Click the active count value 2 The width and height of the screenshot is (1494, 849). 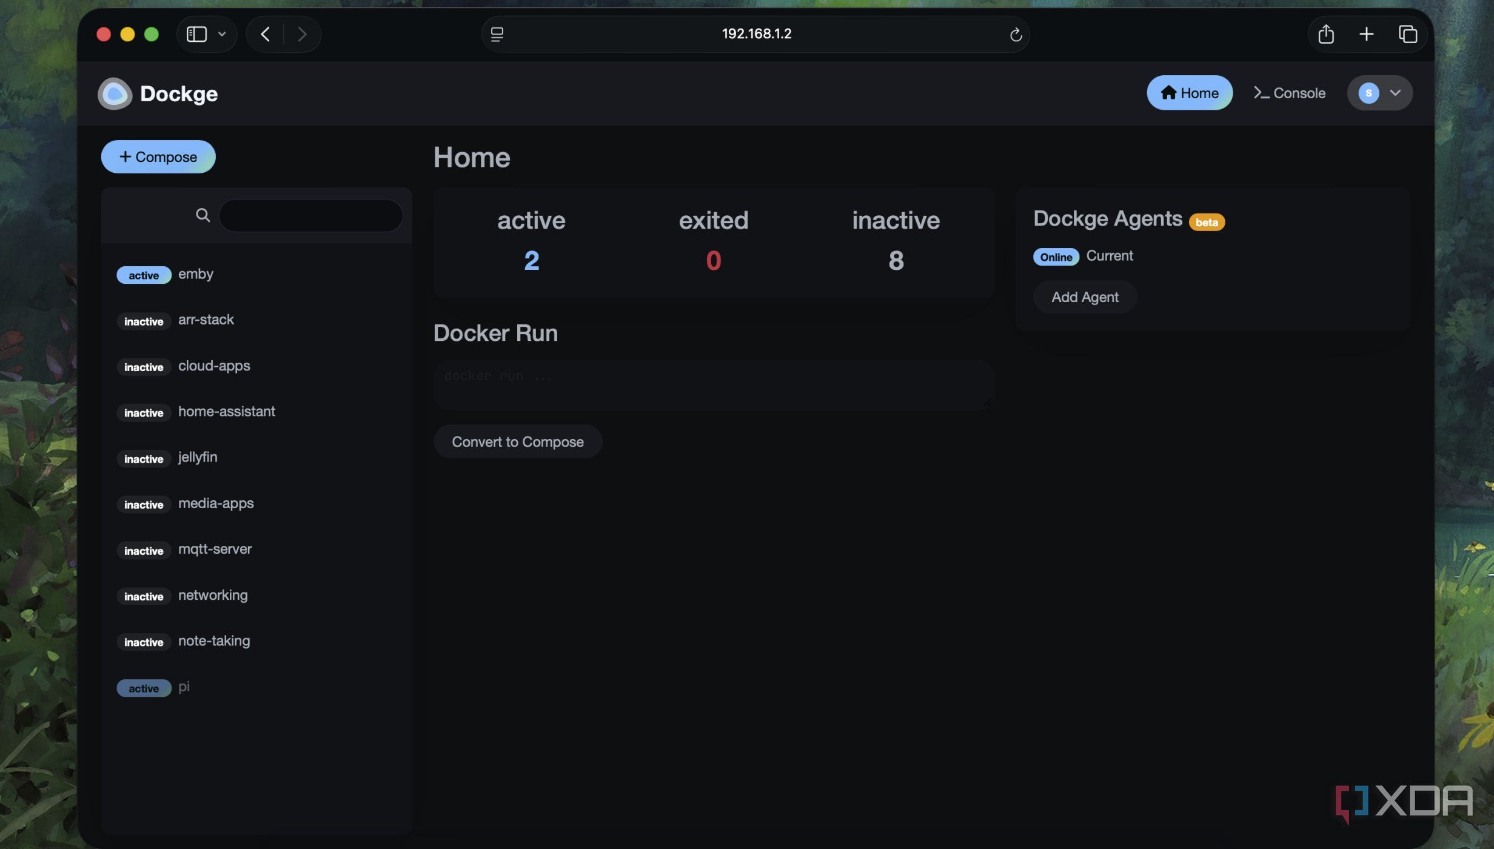[x=531, y=261]
